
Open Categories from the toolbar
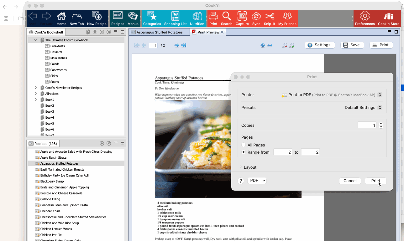coord(152,18)
